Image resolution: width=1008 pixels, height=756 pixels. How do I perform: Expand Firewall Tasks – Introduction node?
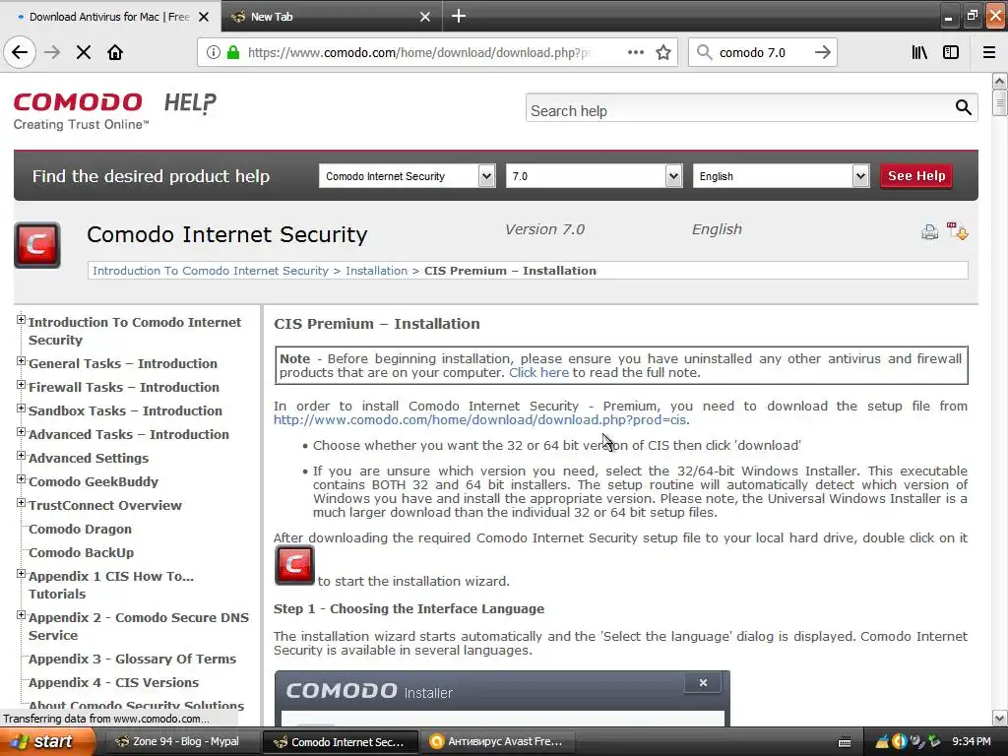click(x=21, y=385)
